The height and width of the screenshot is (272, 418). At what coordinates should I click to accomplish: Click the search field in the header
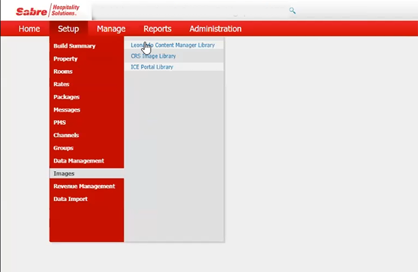coord(191,11)
